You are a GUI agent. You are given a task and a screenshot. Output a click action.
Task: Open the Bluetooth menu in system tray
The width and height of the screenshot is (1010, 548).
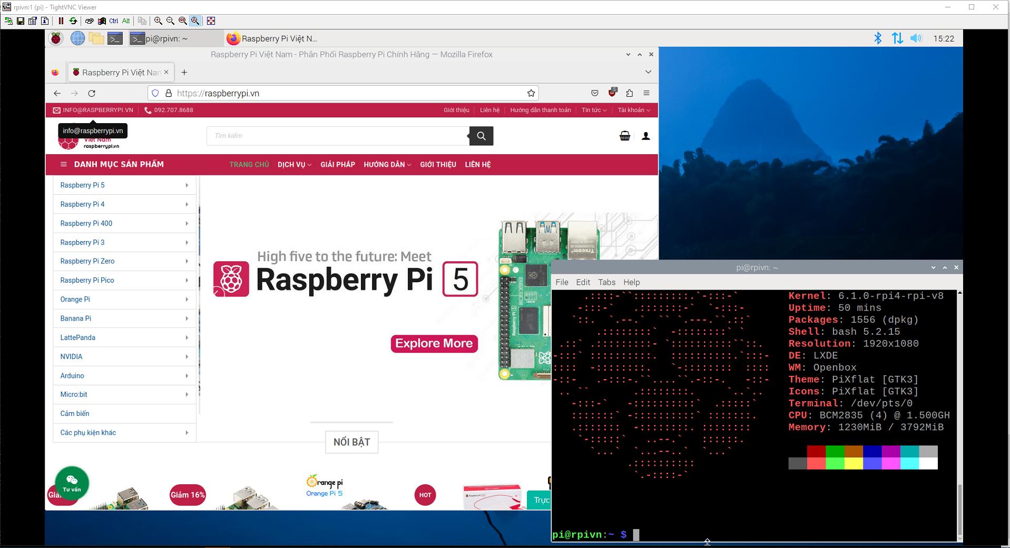click(x=877, y=38)
